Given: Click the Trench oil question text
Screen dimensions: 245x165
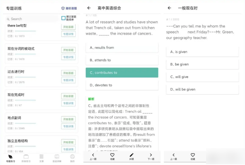Looking at the screenshot, I should (x=122, y=28).
